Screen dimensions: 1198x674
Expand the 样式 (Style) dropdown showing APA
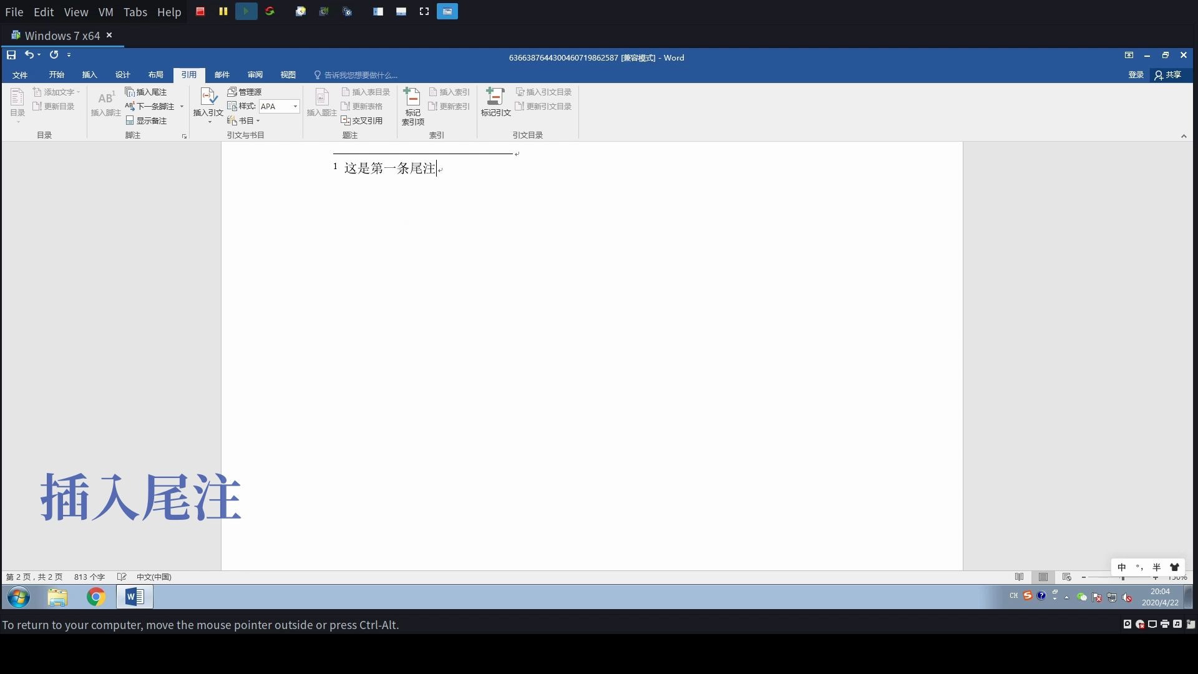295,105
